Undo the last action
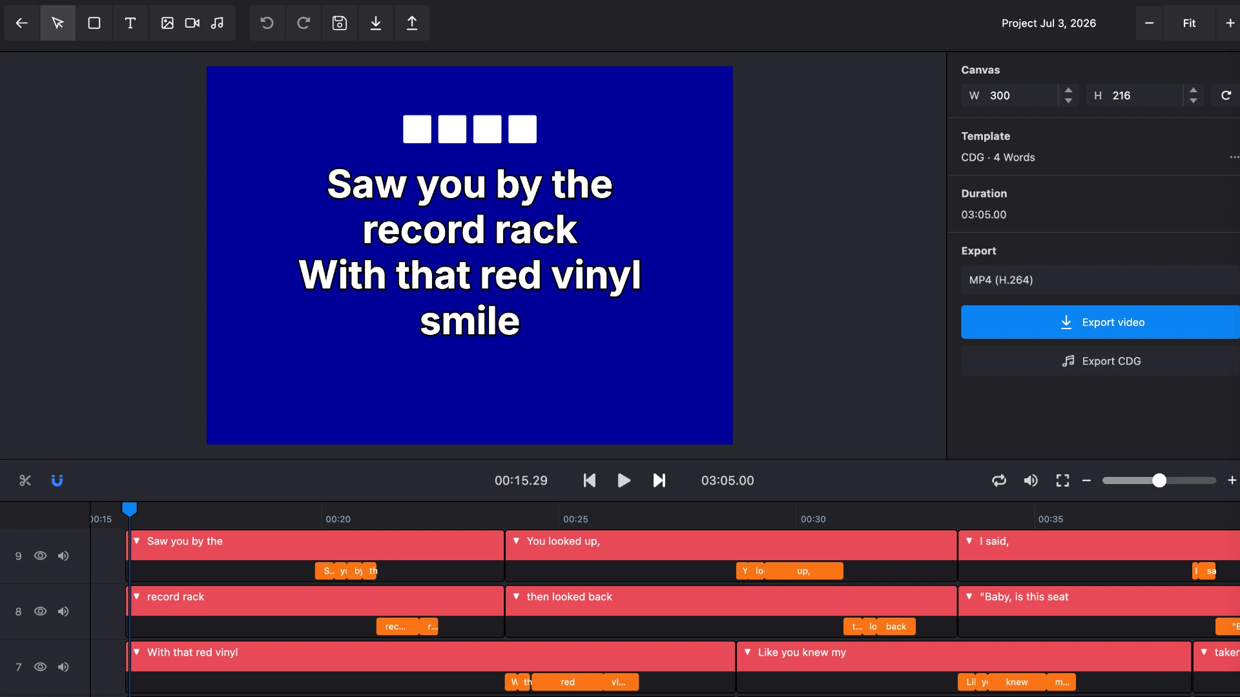 [x=267, y=23]
